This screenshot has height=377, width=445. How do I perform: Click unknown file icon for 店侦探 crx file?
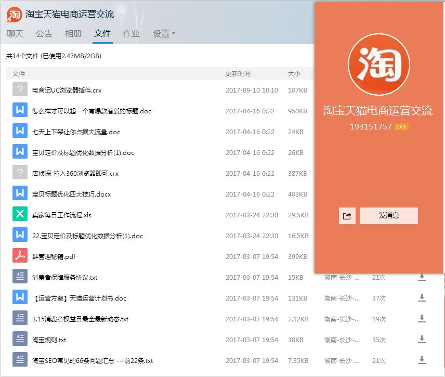pos(20,172)
